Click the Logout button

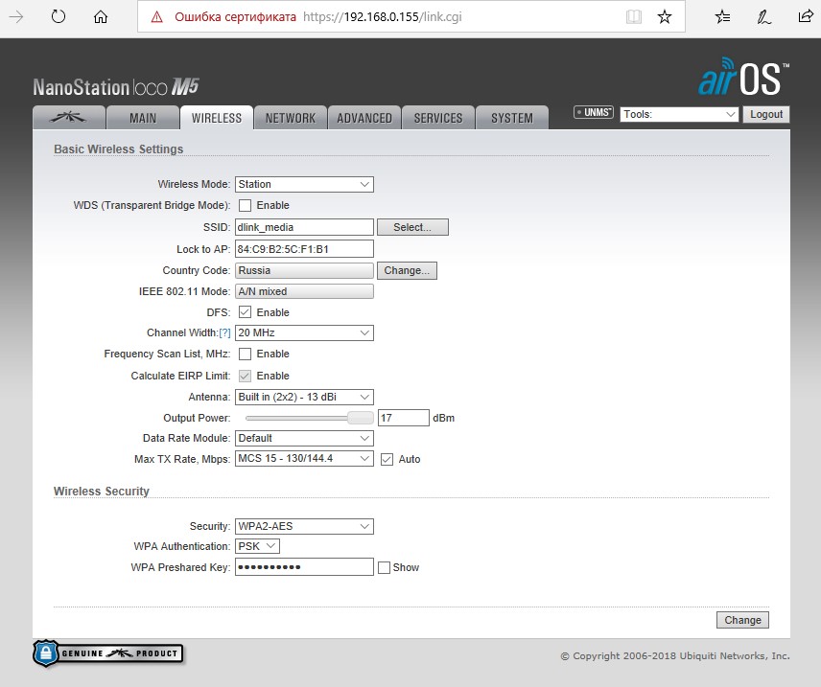(766, 114)
